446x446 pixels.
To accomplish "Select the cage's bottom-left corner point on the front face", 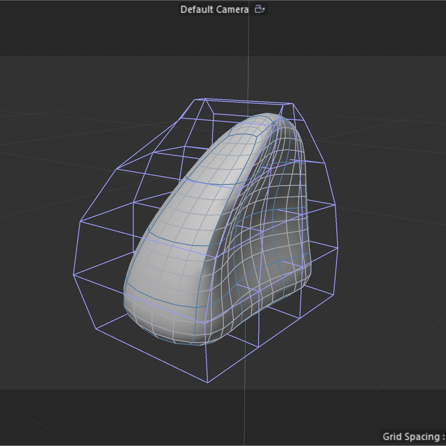I will pos(96,329).
